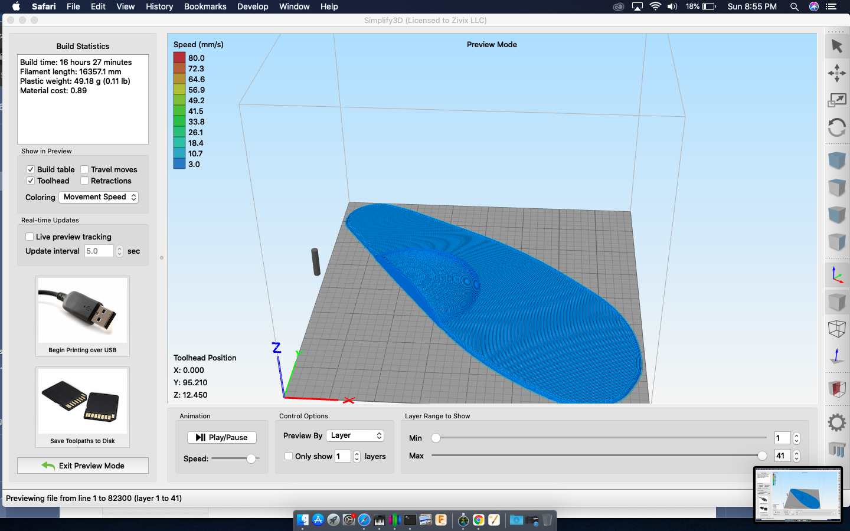Turn on Live preview tracking
This screenshot has width=850, height=531.
click(30, 237)
